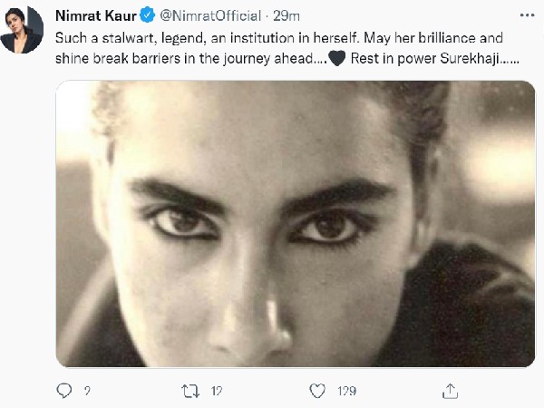Click the retweet count 12
The width and height of the screenshot is (544, 408).
pos(218,392)
